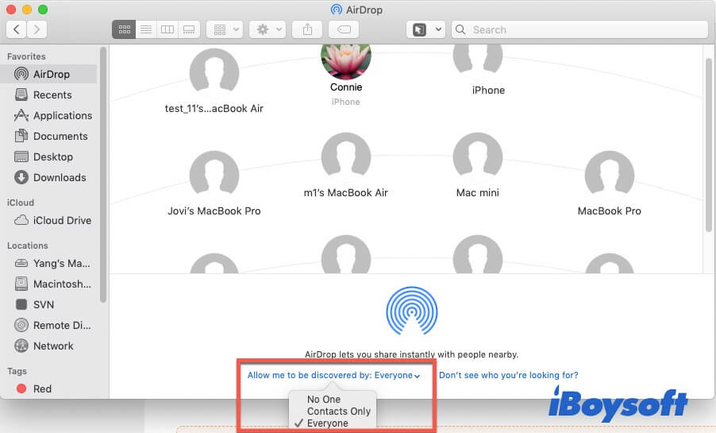This screenshot has width=716, height=433.
Task: Click the AirDrop sidebar icon
Action: click(21, 74)
